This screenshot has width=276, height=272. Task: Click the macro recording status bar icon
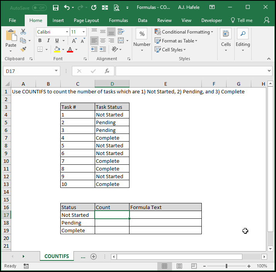(x=26, y=266)
